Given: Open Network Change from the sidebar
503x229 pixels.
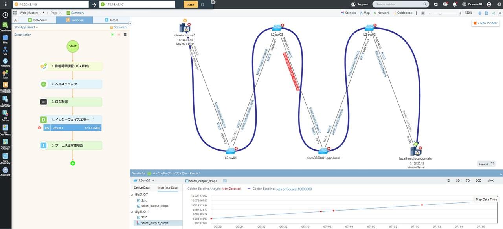Looking at the screenshot, I should click(5, 143).
